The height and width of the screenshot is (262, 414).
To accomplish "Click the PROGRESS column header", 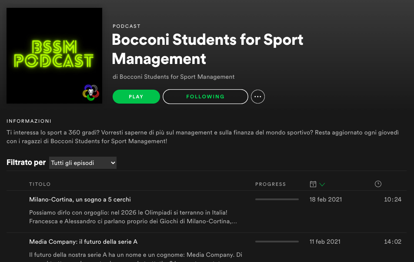I will tap(270, 185).
